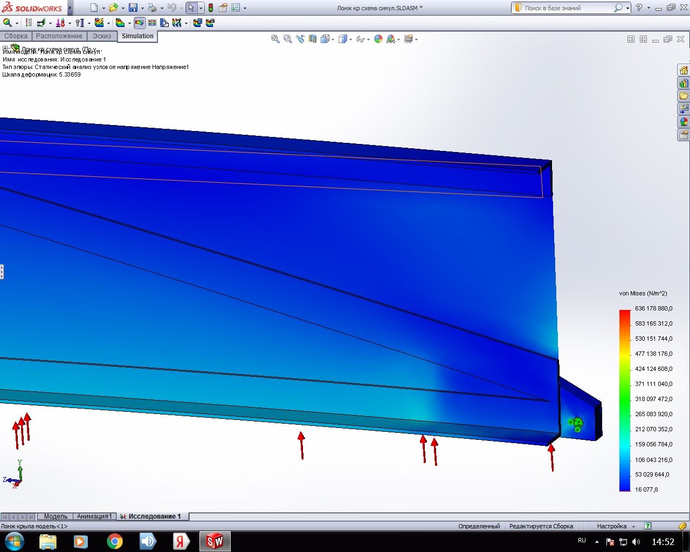
Task: Open Hide/Show Items glasses icon
Action: (x=360, y=39)
